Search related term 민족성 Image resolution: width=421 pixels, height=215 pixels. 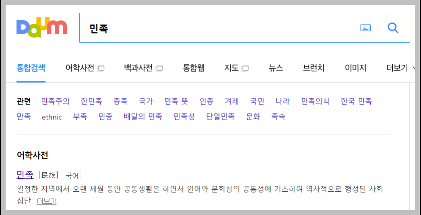pyautogui.click(x=184, y=117)
